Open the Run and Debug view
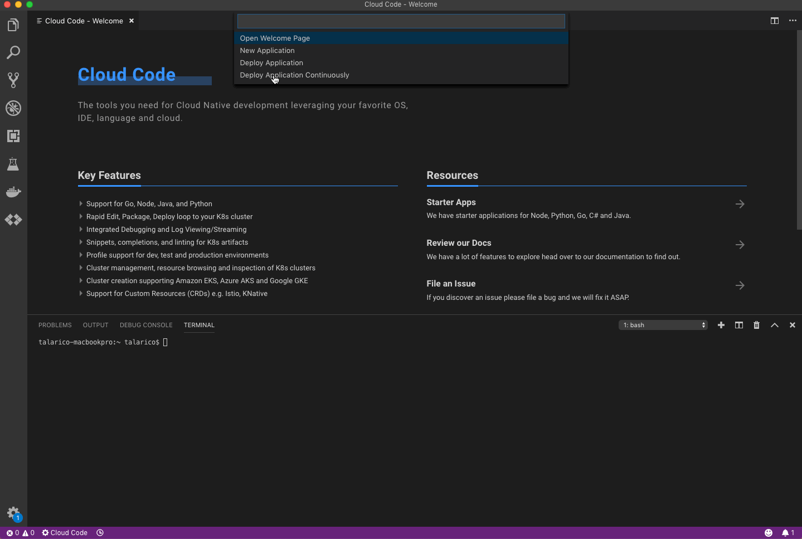Image resolution: width=802 pixels, height=539 pixels. 13,108
